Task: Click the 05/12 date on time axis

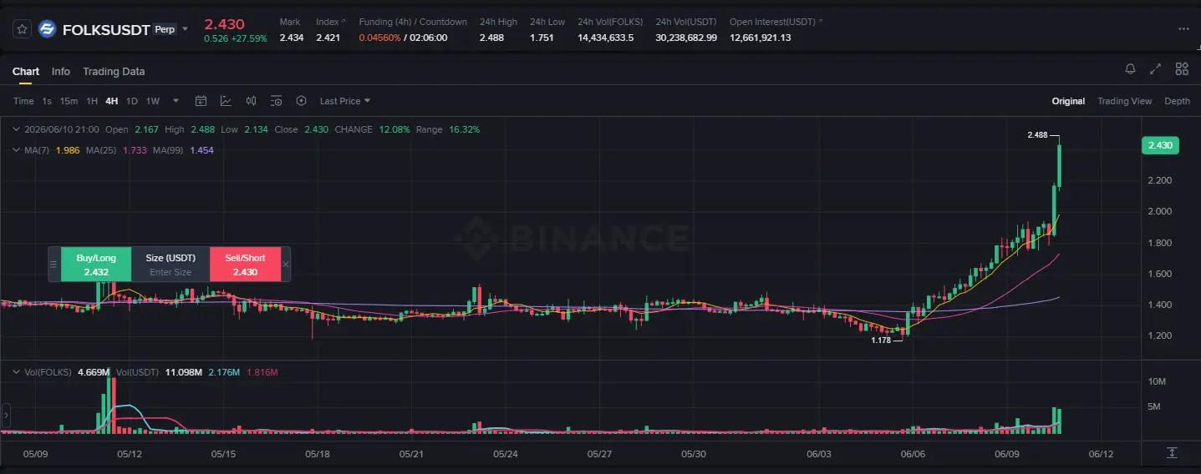Action: 129,454
